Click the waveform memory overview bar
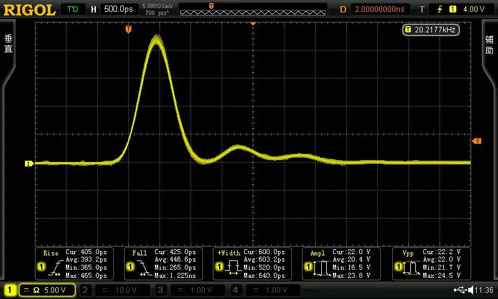Image resolution: width=498 pixels, height=299 pixels. coord(253,12)
